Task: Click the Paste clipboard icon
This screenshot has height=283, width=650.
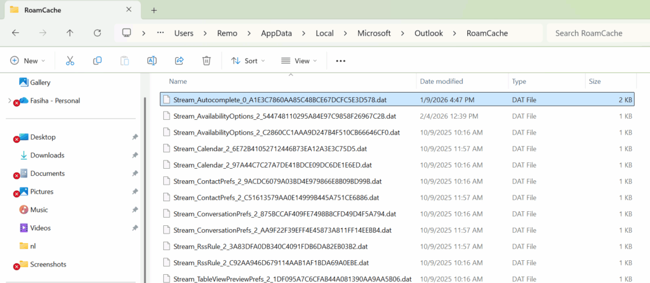Action: [x=124, y=61]
